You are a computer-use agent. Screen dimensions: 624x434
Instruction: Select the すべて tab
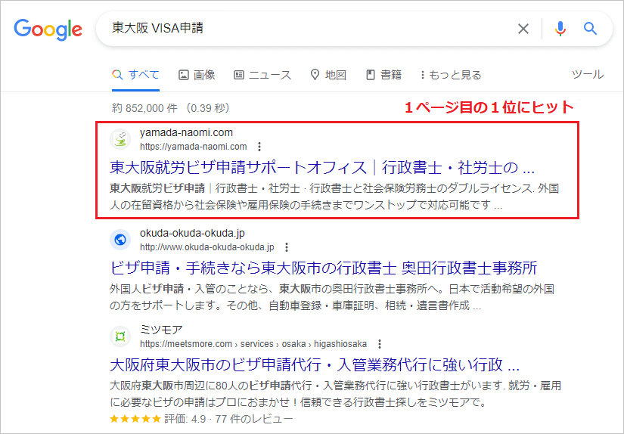pyautogui.click(x=135, y=75)
